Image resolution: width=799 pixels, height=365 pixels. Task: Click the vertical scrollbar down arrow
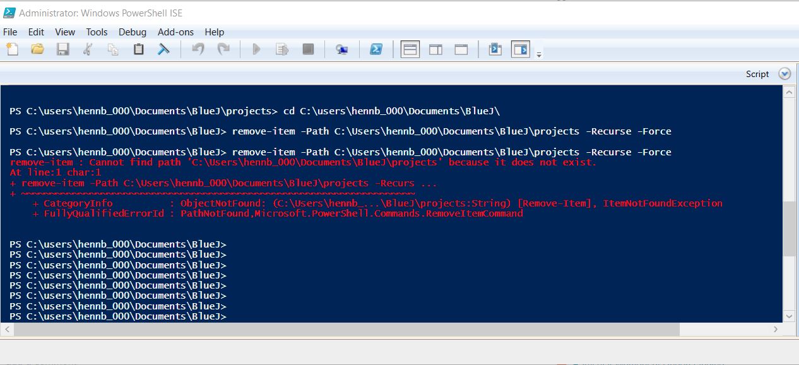pos(790,316)
